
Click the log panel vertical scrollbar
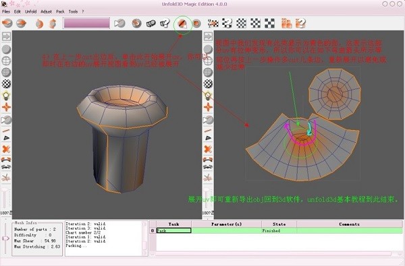(144, 238)
